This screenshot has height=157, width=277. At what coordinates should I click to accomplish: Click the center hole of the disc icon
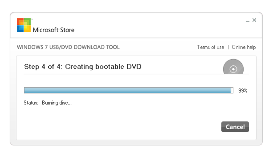(x=233, y=69)
